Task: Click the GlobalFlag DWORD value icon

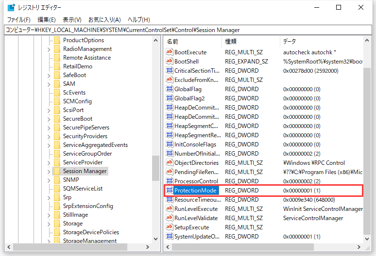Action: [x=170, y=89]
